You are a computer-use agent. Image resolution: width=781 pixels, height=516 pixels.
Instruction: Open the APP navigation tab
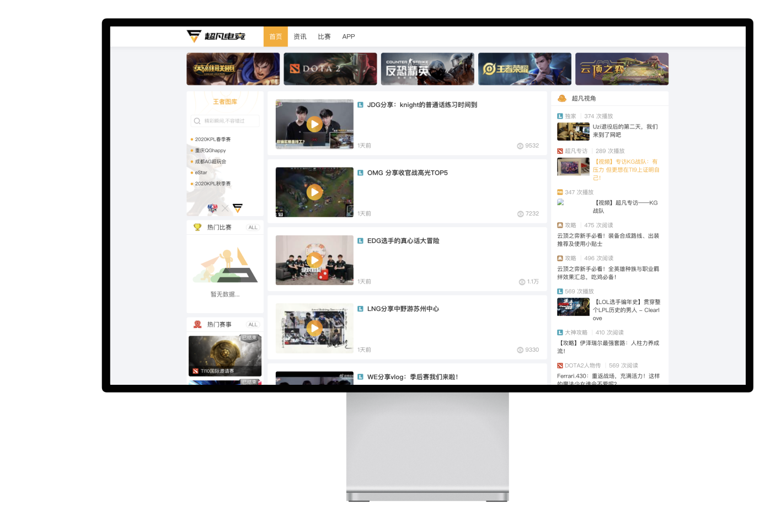point(349,36)
